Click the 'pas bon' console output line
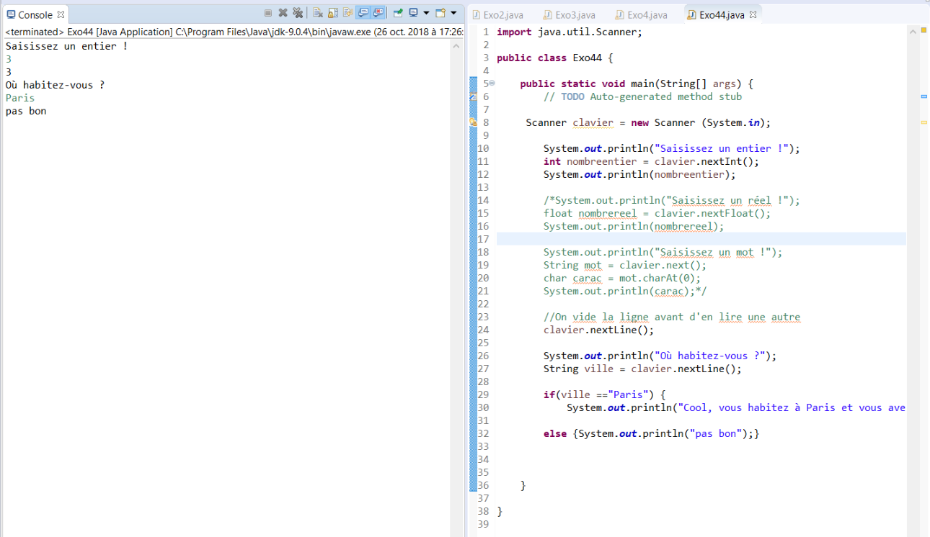 tap(26, 111)
